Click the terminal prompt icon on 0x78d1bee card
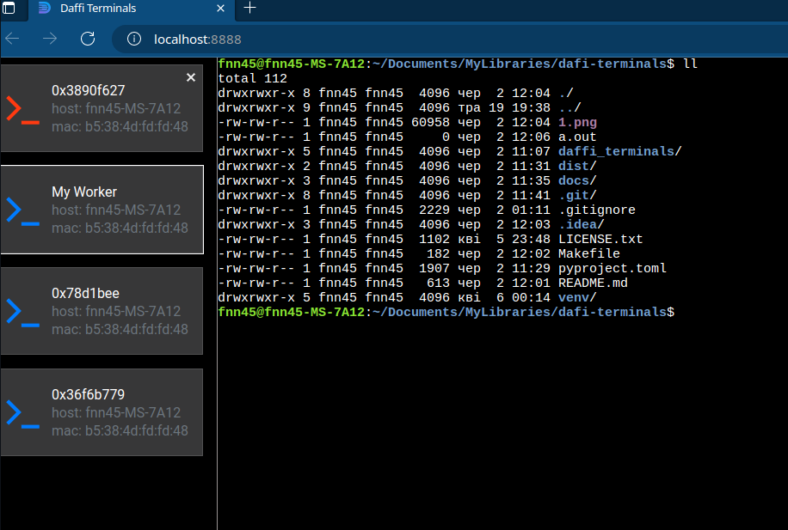The width and height of the screenshot is (788, 530). pos(21,311)
